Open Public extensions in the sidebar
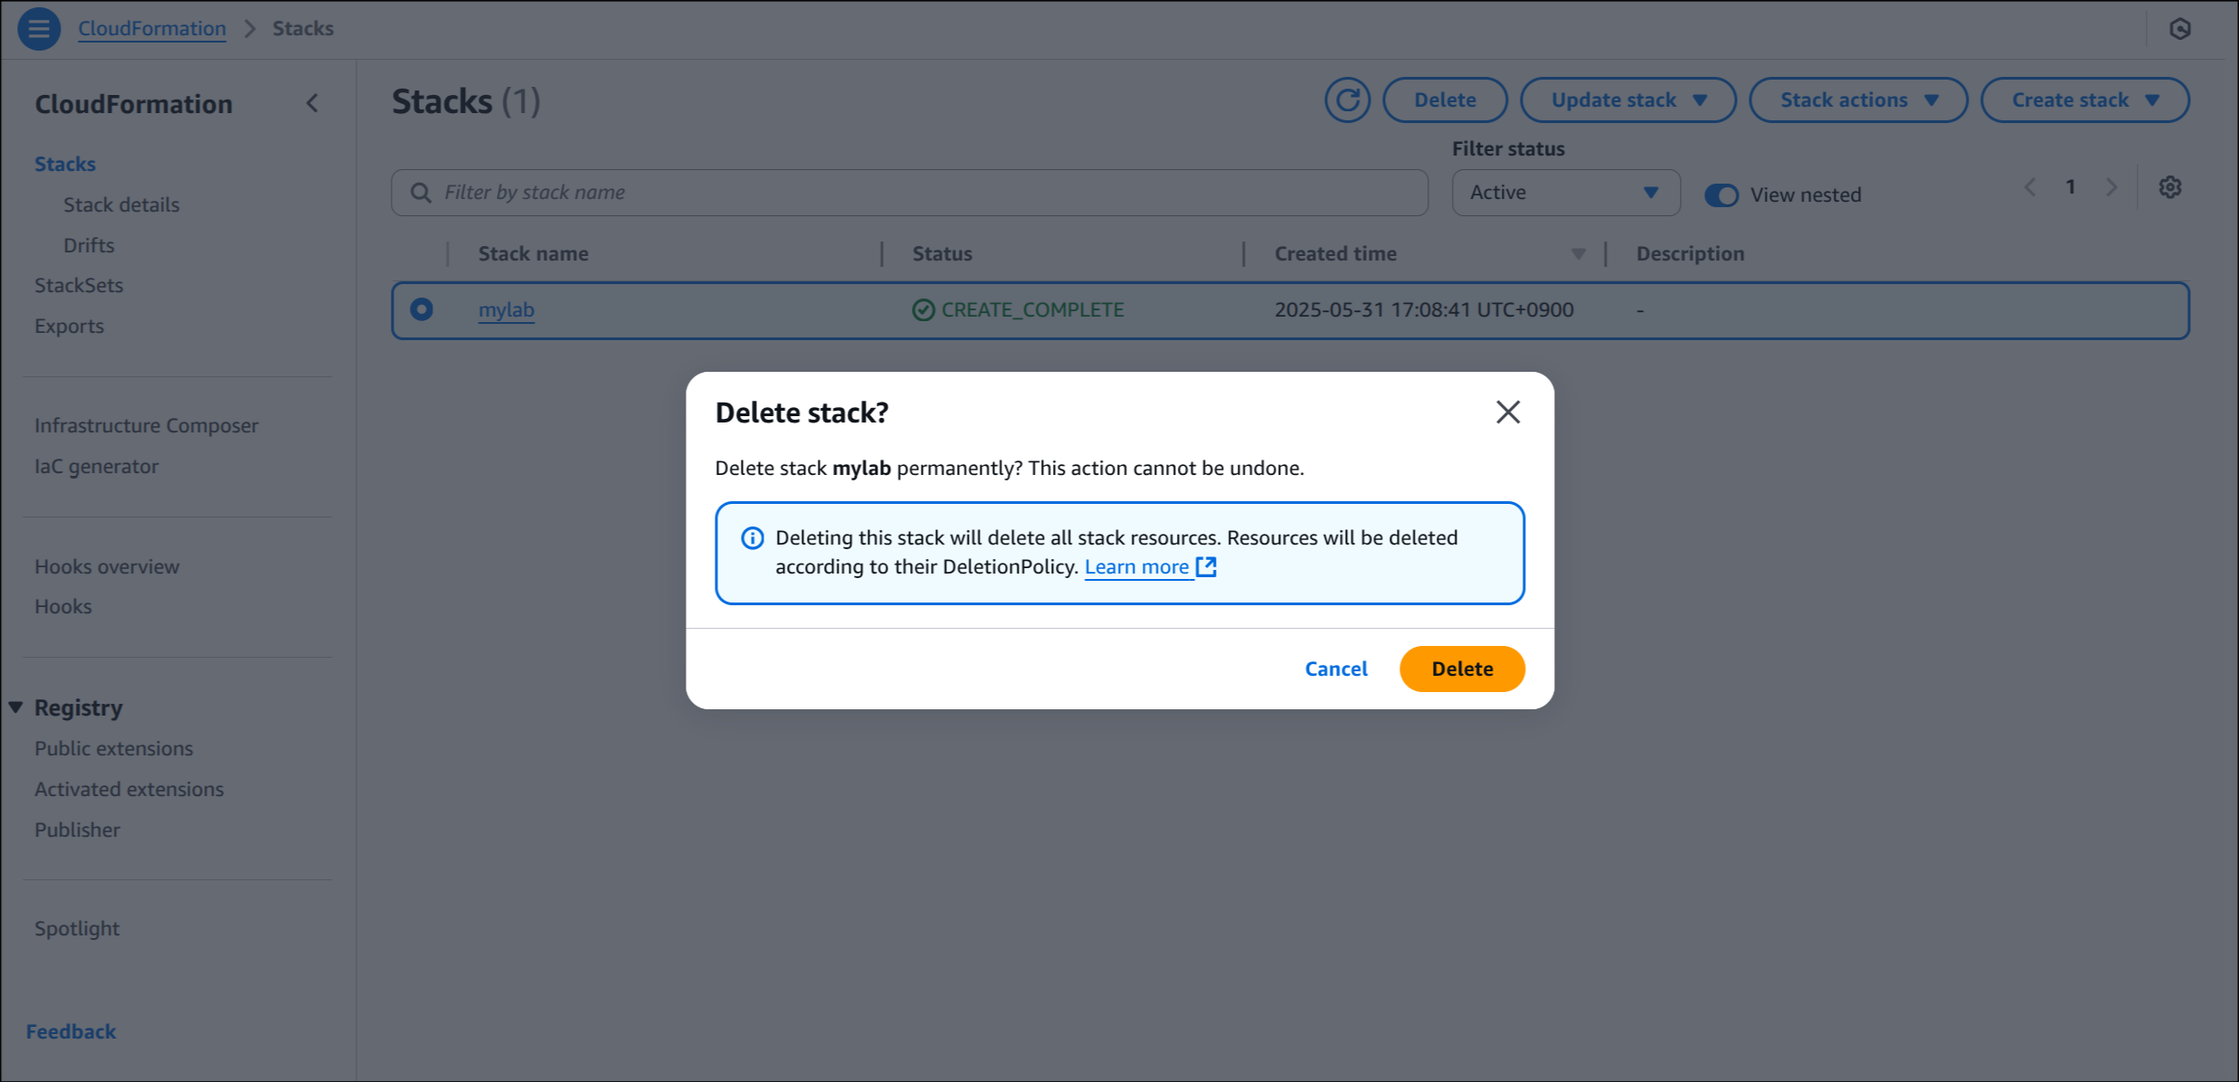Viewport: 2239px width, 1082px height. (114, 748)
